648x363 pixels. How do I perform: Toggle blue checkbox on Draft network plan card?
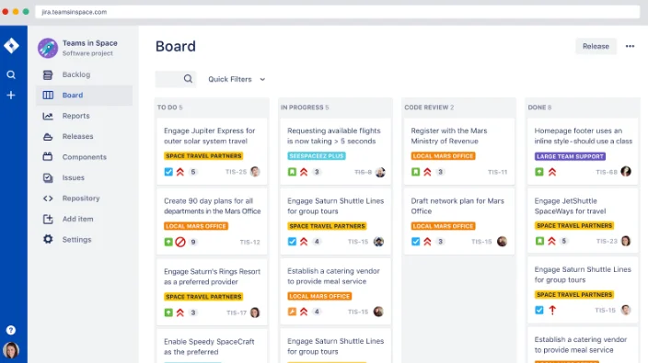[x=416, y=242]
